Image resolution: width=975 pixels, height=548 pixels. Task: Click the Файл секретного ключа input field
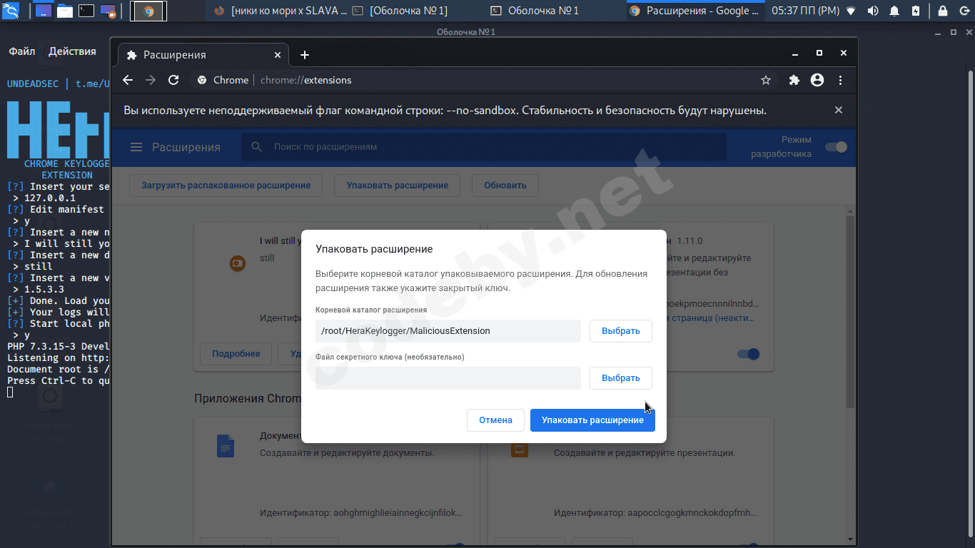[x=448, y=377]
